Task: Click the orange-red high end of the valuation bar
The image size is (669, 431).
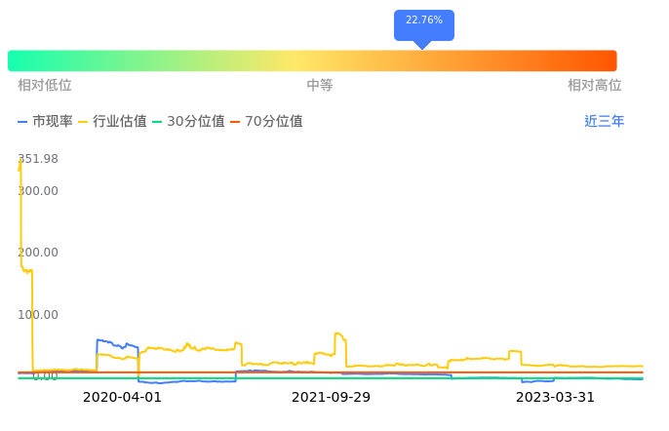Action: coord(607,60)
